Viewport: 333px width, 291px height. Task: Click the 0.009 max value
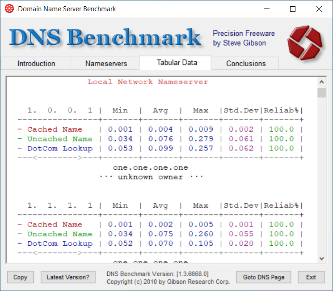point(201,129)
